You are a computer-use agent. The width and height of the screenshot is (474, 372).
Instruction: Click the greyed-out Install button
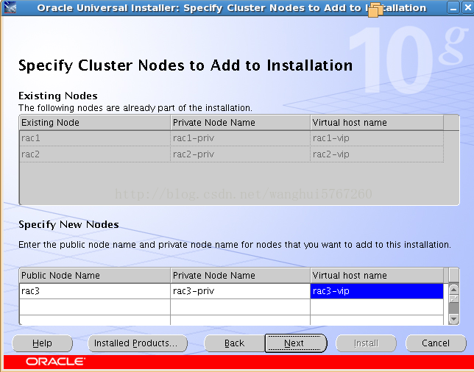pyautogui.click(x=366, y=343)
